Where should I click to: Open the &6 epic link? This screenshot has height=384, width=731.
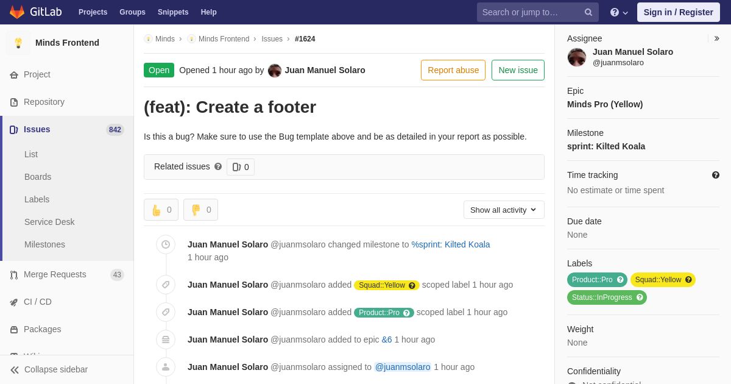(x=387, y=340)
